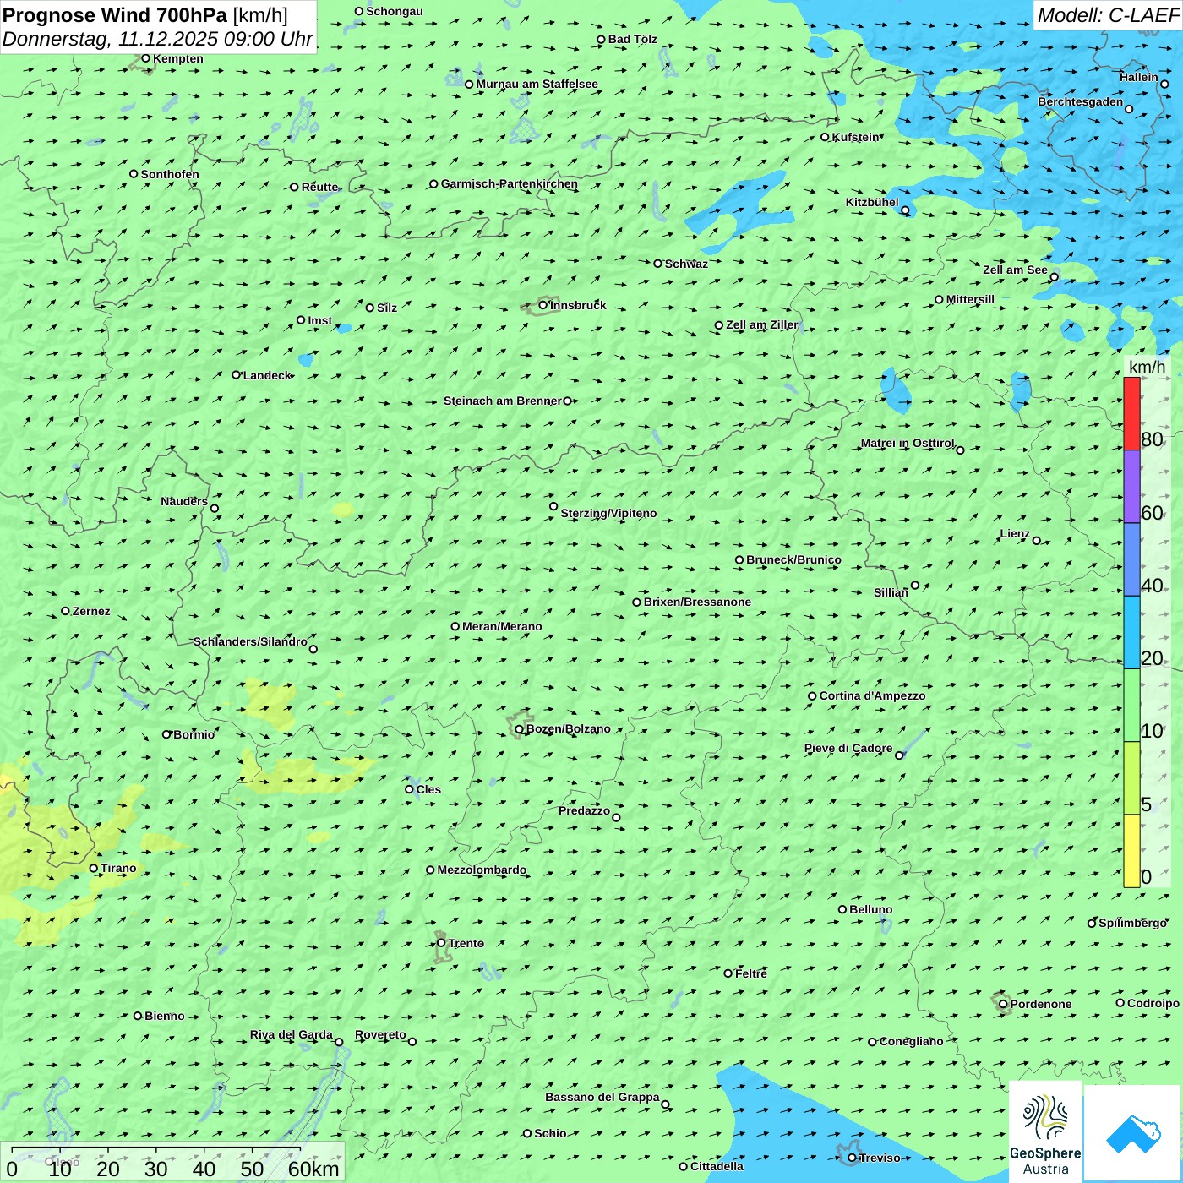Click the Garmisch-Partenkirchen place label
Image resolution: width=1183 pixels, height=1183 pixels.
(509, 183)
